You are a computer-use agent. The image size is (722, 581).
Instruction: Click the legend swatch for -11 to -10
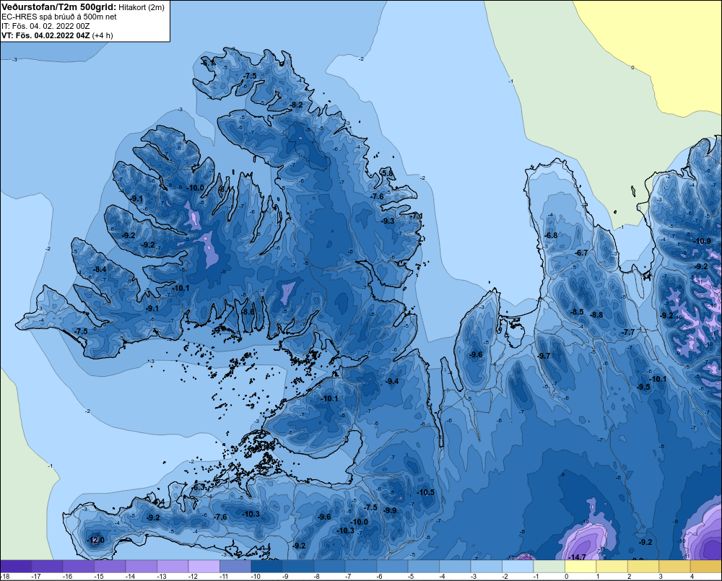[235, 567]
